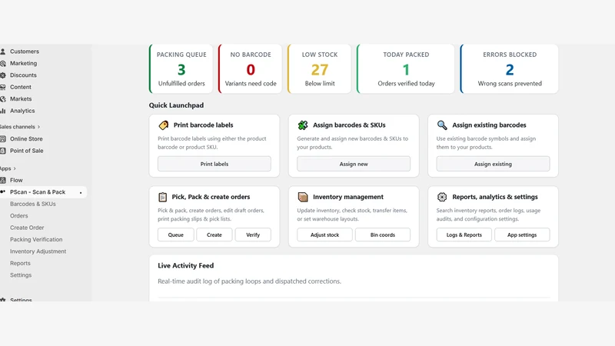Click the Discounts badge icon

coord(3,75)
